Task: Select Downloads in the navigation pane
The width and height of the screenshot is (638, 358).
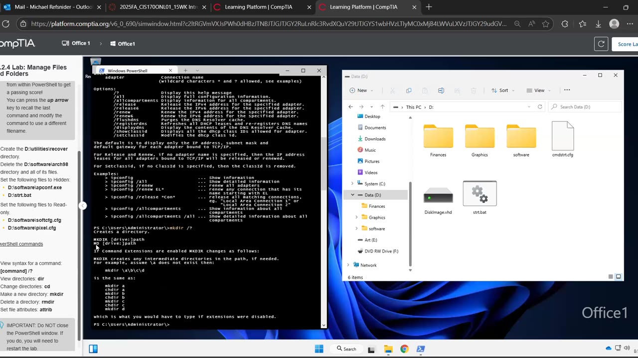Action: click(x=375, y=139)
